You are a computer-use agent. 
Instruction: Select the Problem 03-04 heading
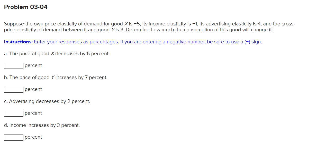click(x=26, y=7)
